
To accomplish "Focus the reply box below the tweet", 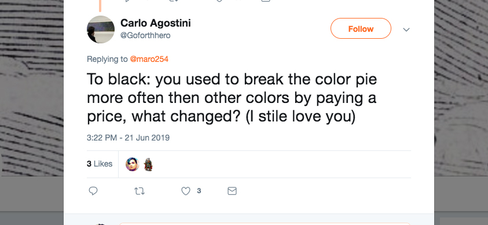I will [x=265, y=223].
